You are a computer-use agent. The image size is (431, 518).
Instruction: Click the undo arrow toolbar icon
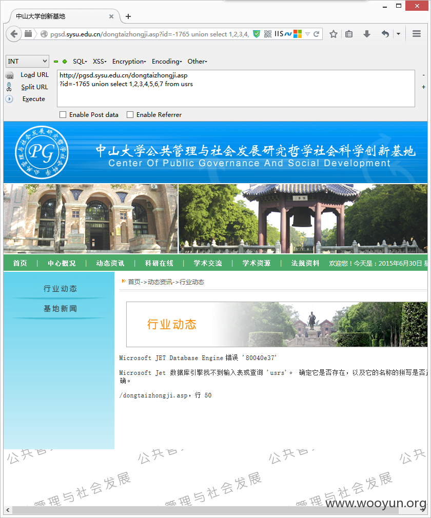[385, 34]
